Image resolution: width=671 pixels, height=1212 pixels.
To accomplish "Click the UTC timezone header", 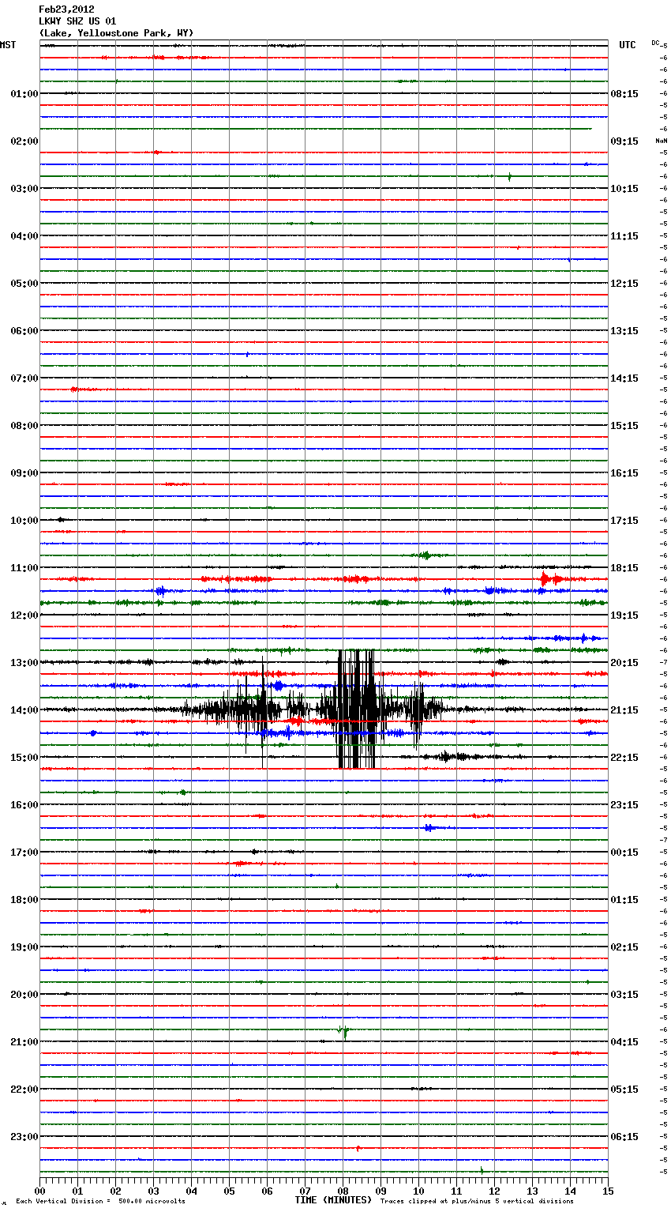I will (627, 45).
